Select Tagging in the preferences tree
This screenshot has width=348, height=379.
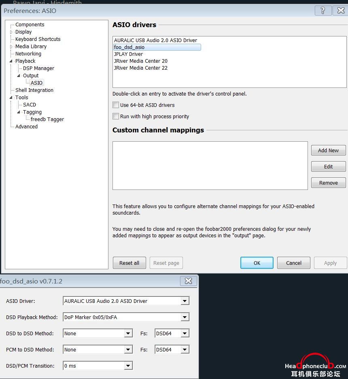click(32, 112)
